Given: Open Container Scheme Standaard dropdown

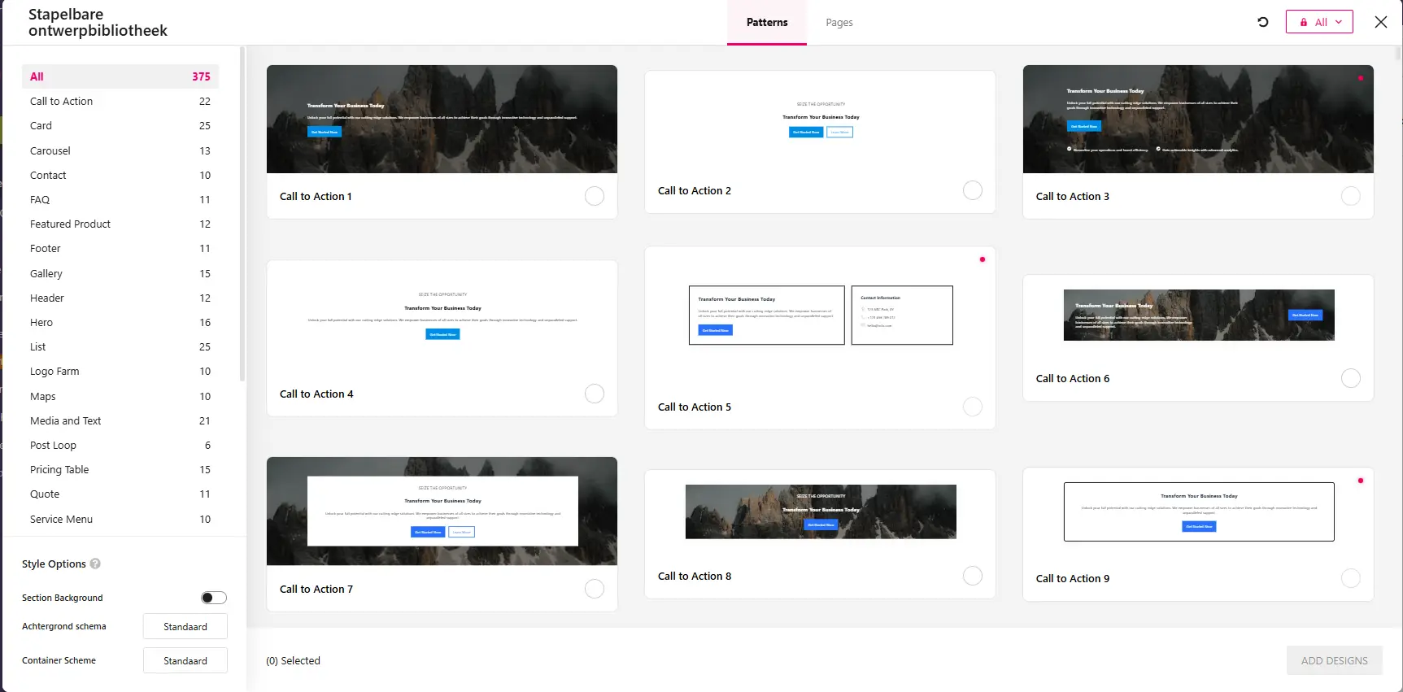Looking at the screenshot, I should (x=185, y=661).
